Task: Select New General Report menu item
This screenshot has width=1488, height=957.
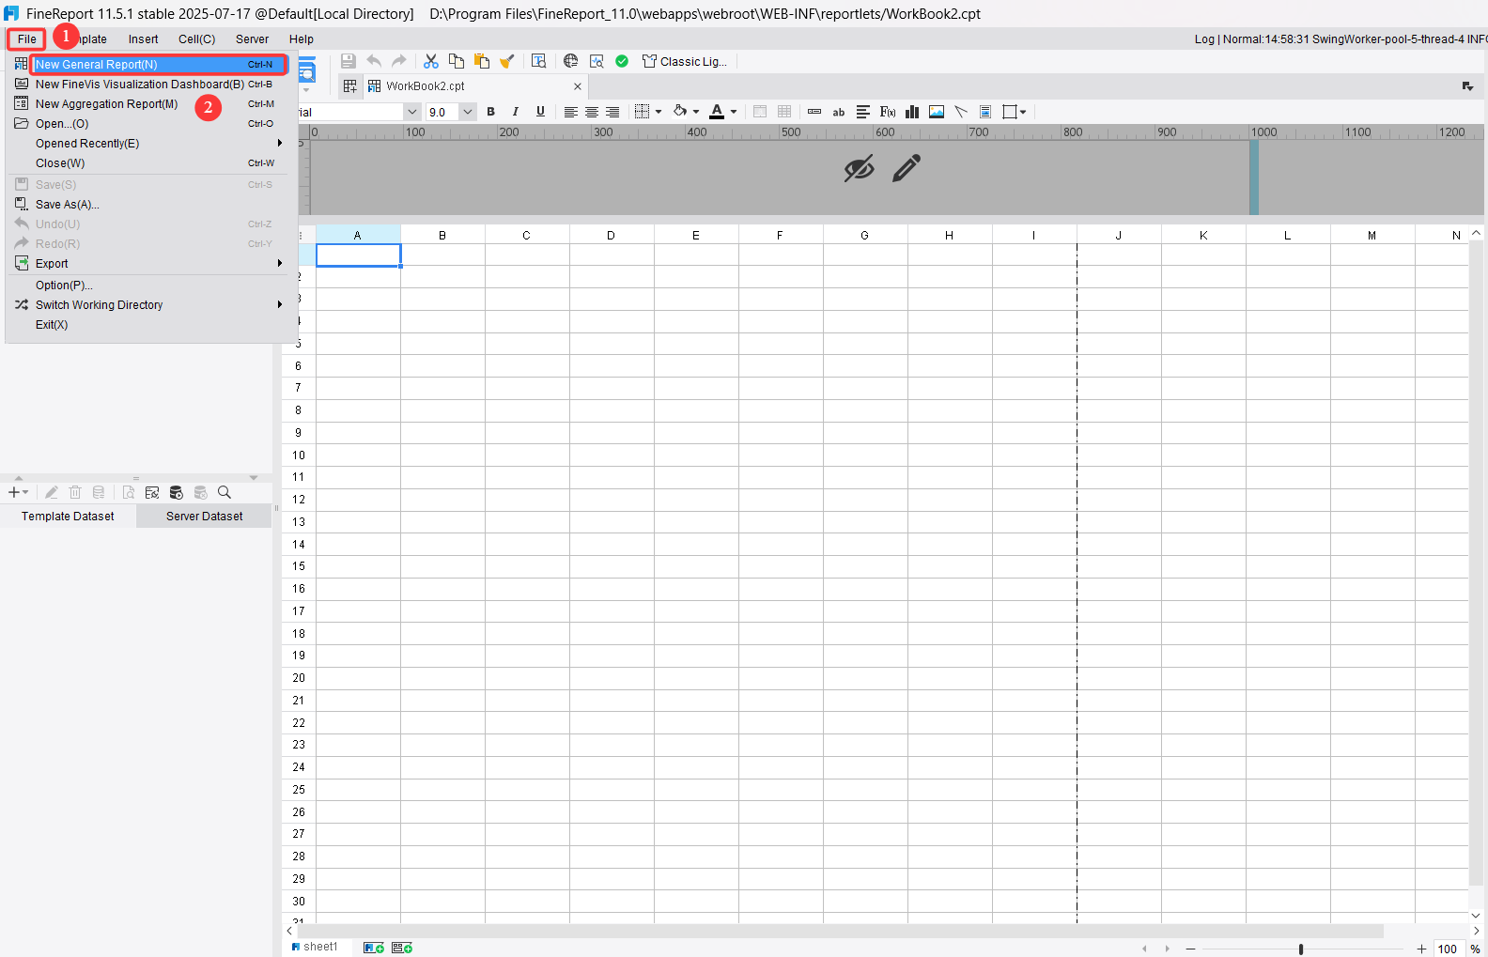Action: coord(158,65)
